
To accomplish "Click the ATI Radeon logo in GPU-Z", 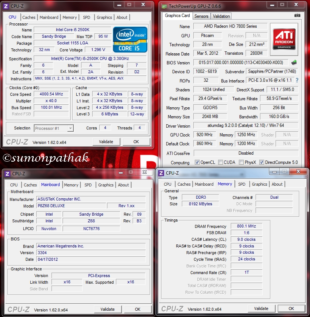I will pos(284,39).
